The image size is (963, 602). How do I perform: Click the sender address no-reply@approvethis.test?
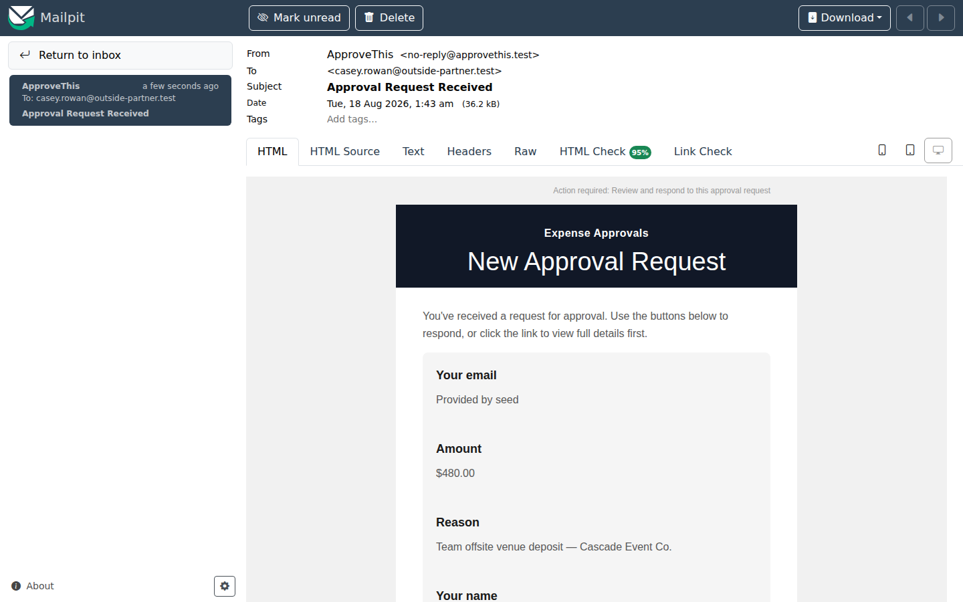469,55
